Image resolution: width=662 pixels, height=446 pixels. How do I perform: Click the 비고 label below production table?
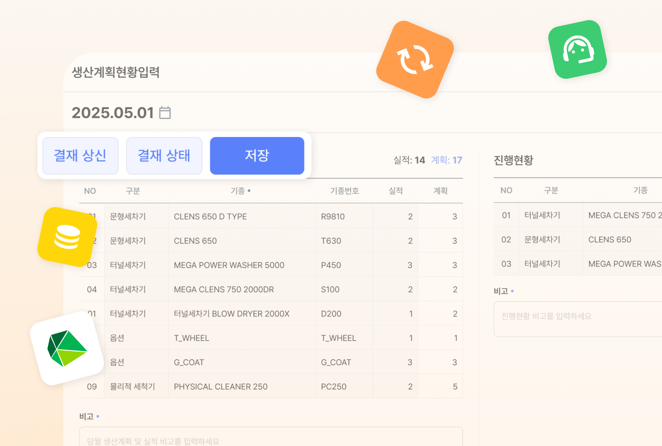86,416
